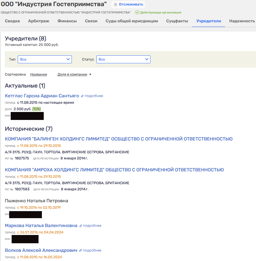Click the green checkmark status icon
Viewport: 256px width, 261px height.
pyautogui.click(x=137, y=13)
